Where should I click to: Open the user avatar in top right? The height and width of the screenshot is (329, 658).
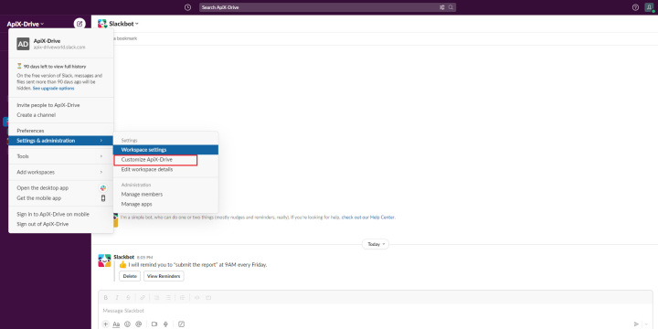(x=649, y=7)
